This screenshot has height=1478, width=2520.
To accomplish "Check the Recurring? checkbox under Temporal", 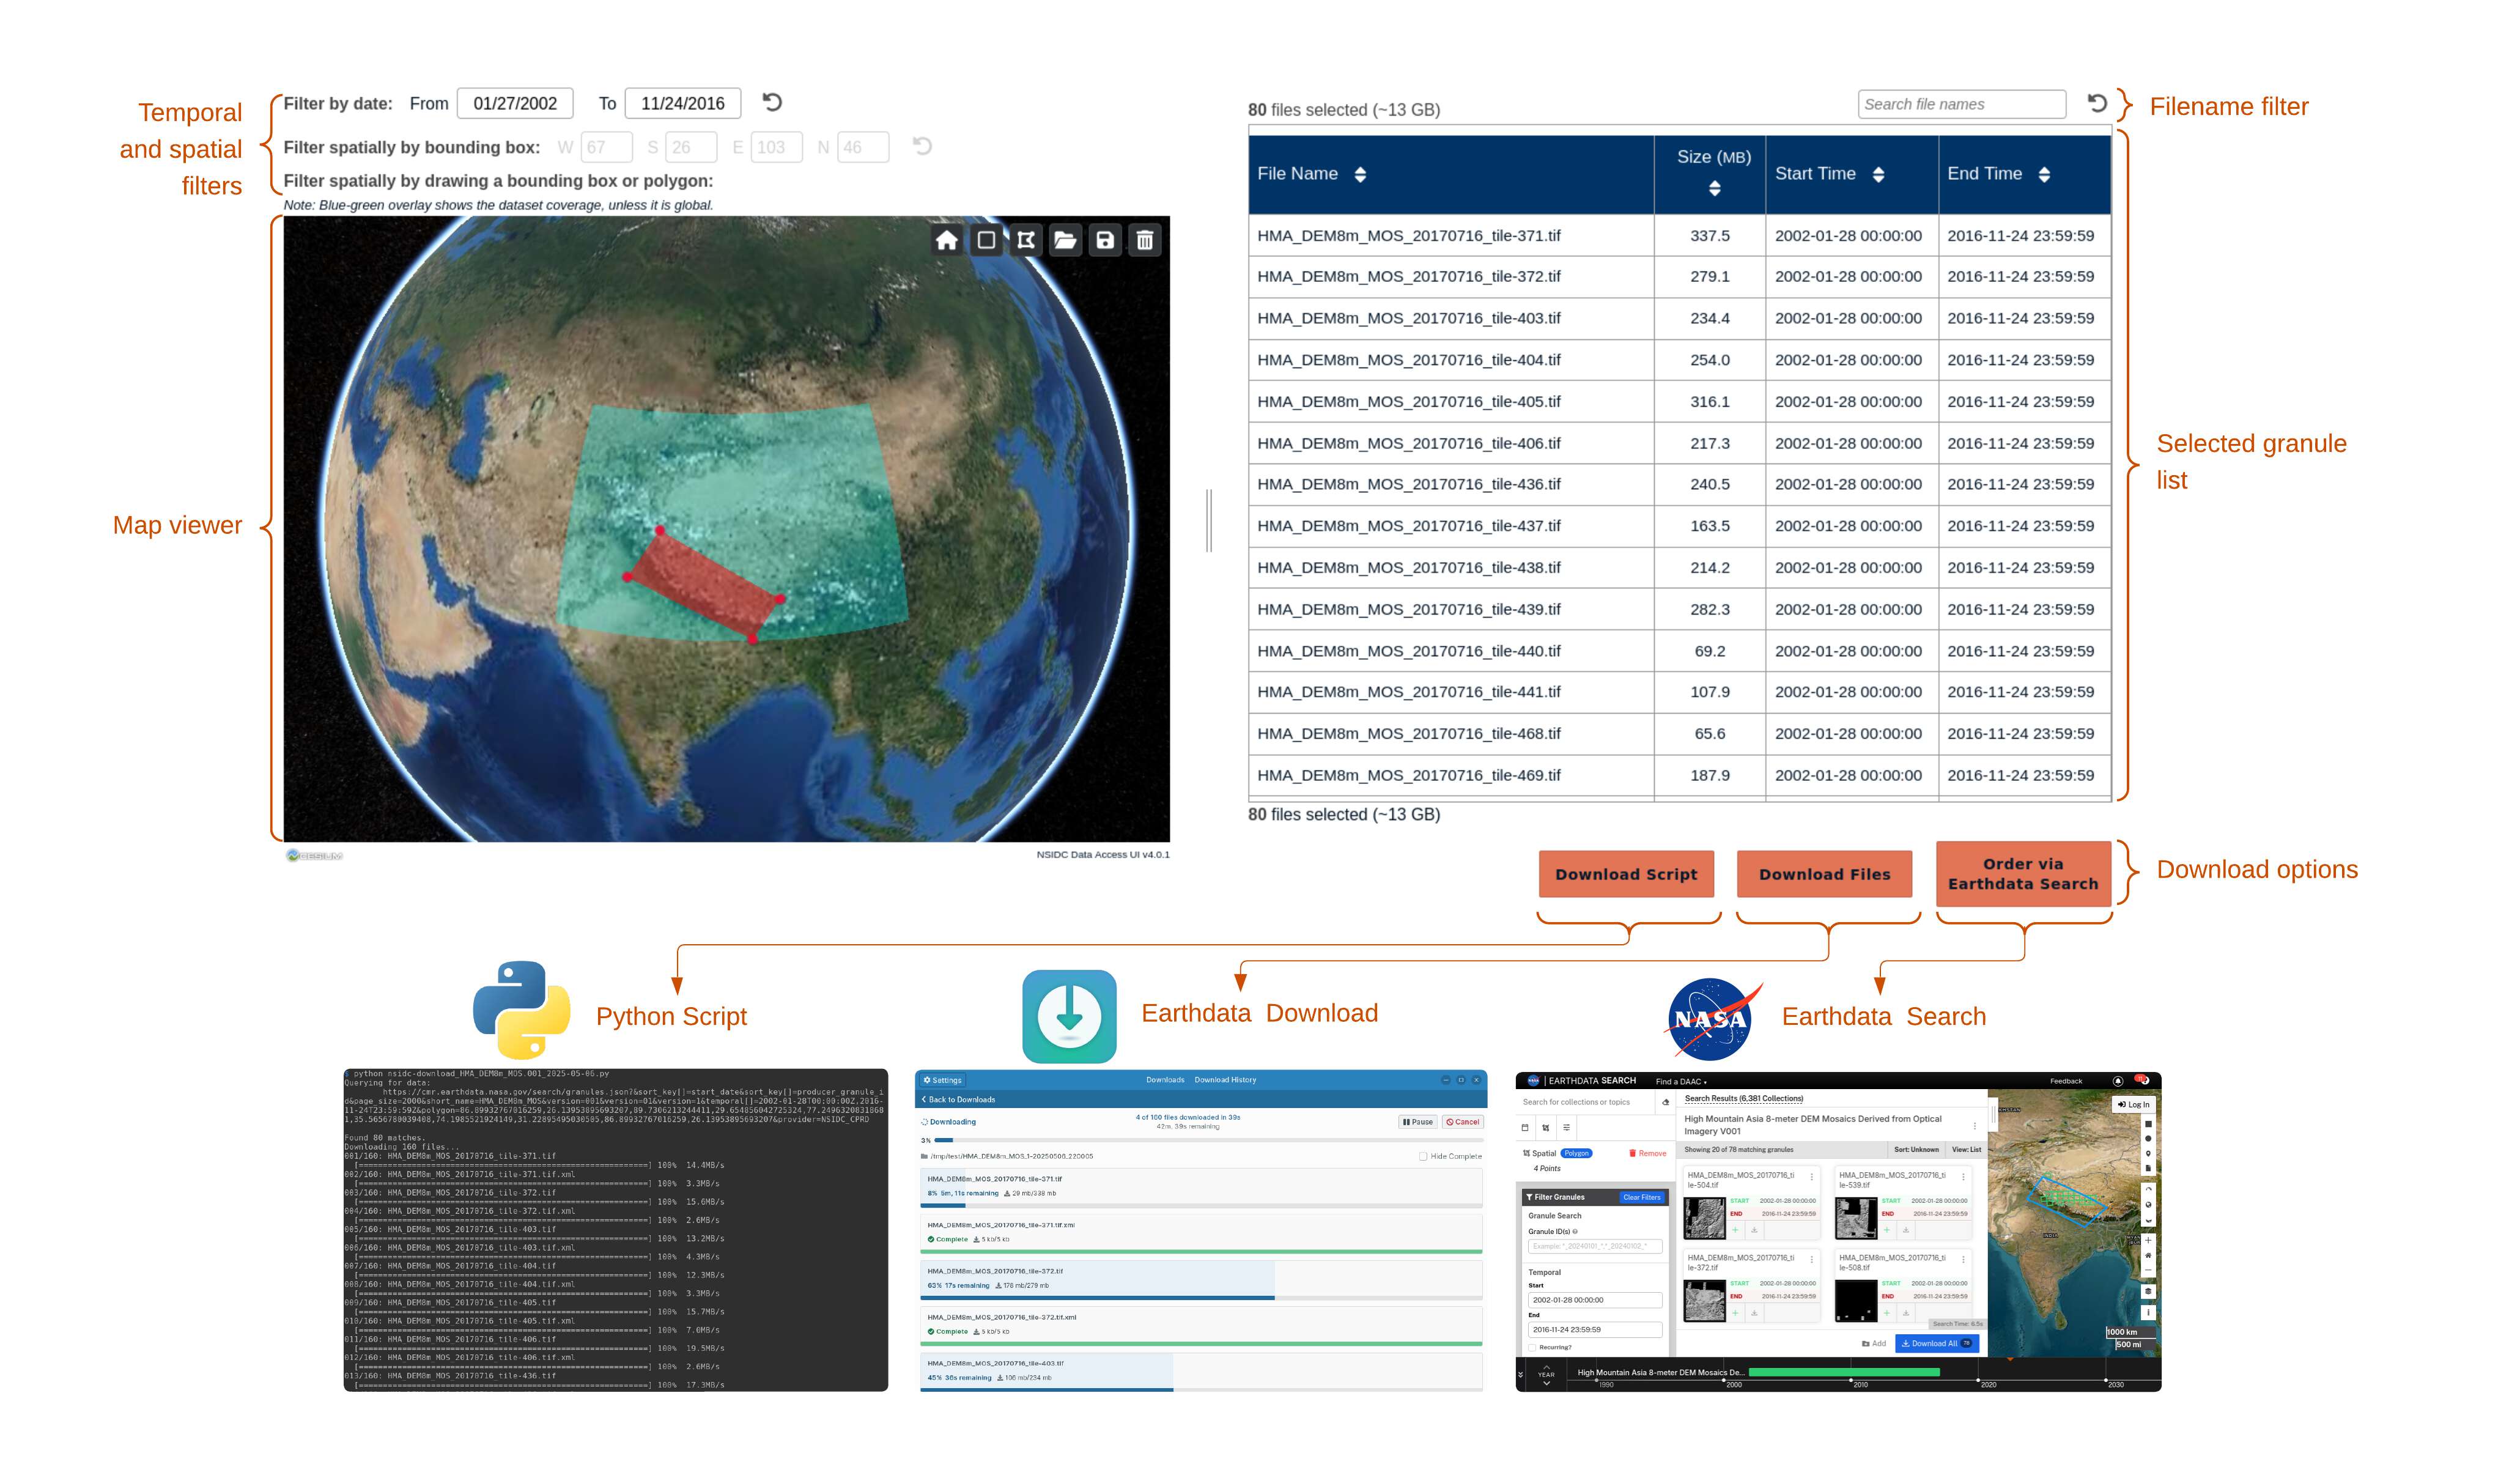I will point(1532,1347).
